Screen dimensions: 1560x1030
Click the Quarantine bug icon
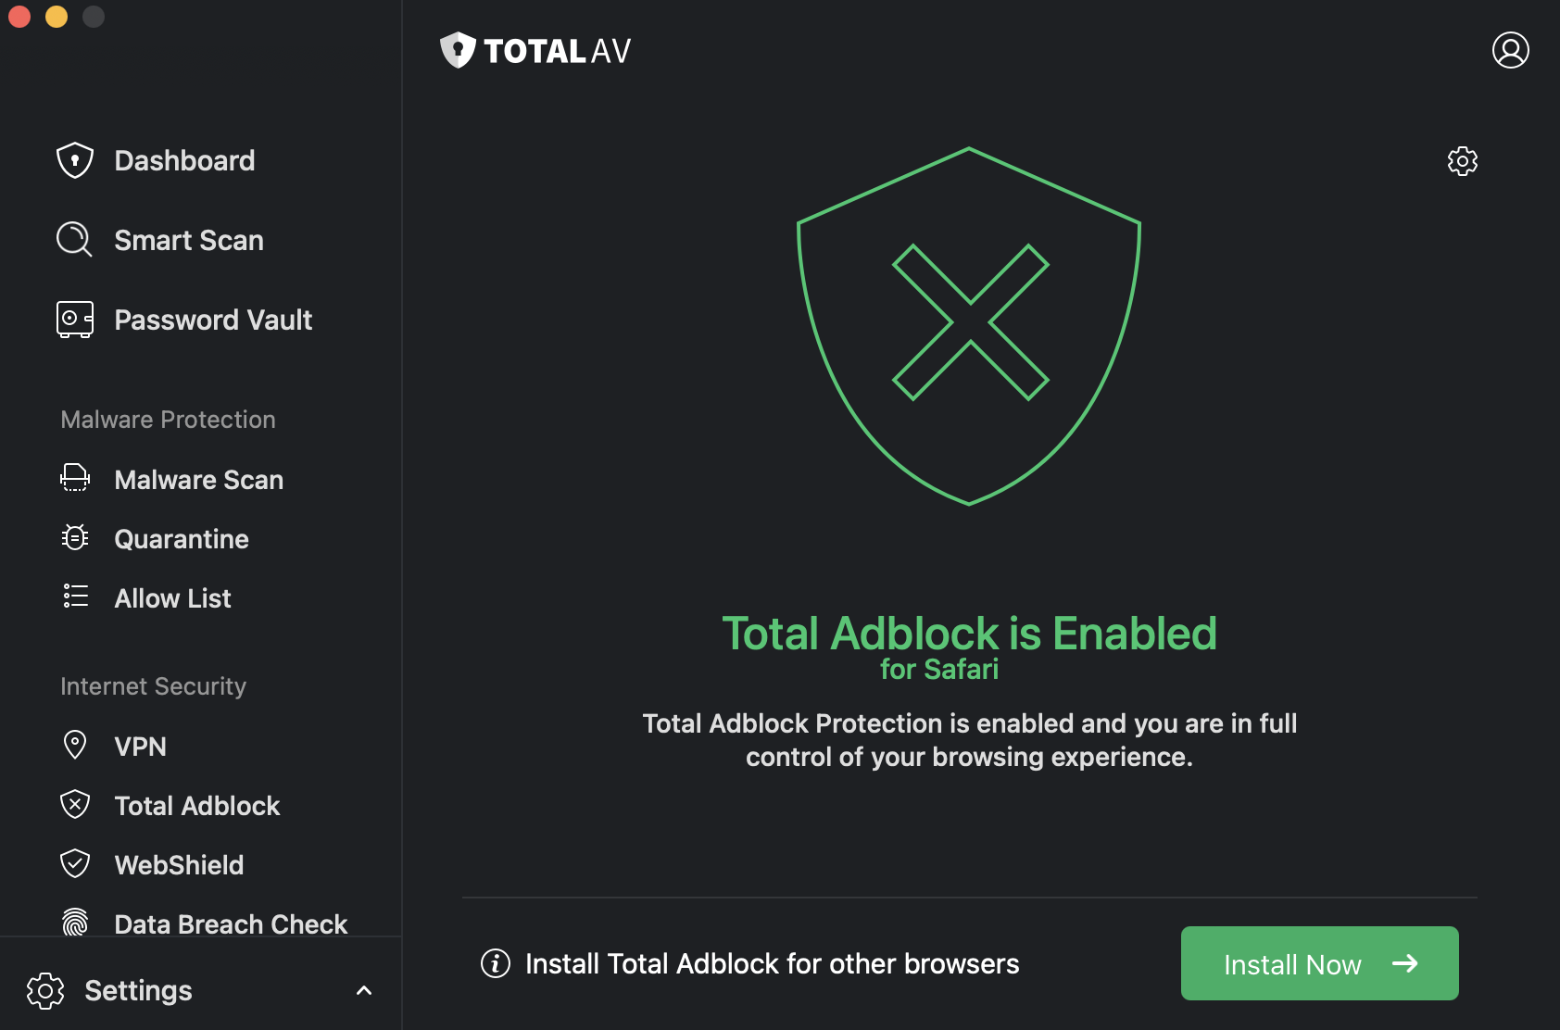point(75,538)
